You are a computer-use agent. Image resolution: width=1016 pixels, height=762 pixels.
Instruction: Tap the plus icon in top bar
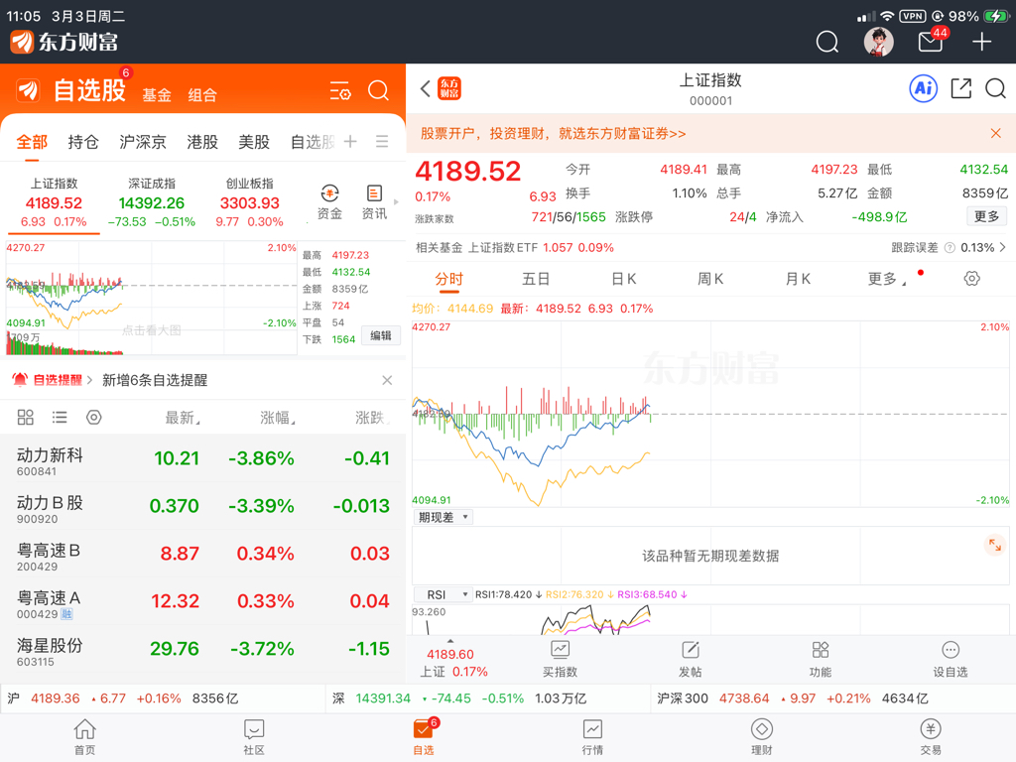coord(981,42)
